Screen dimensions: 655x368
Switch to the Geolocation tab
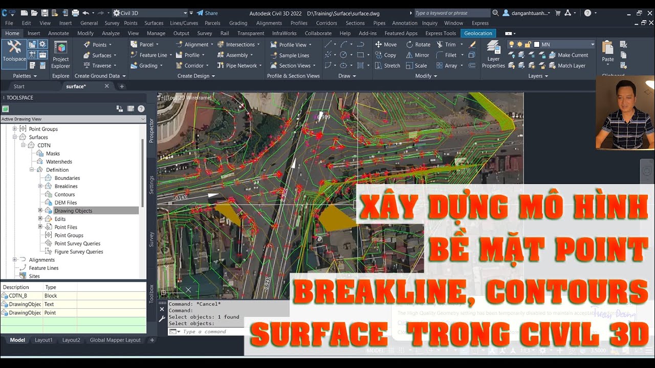pos(478,33)
